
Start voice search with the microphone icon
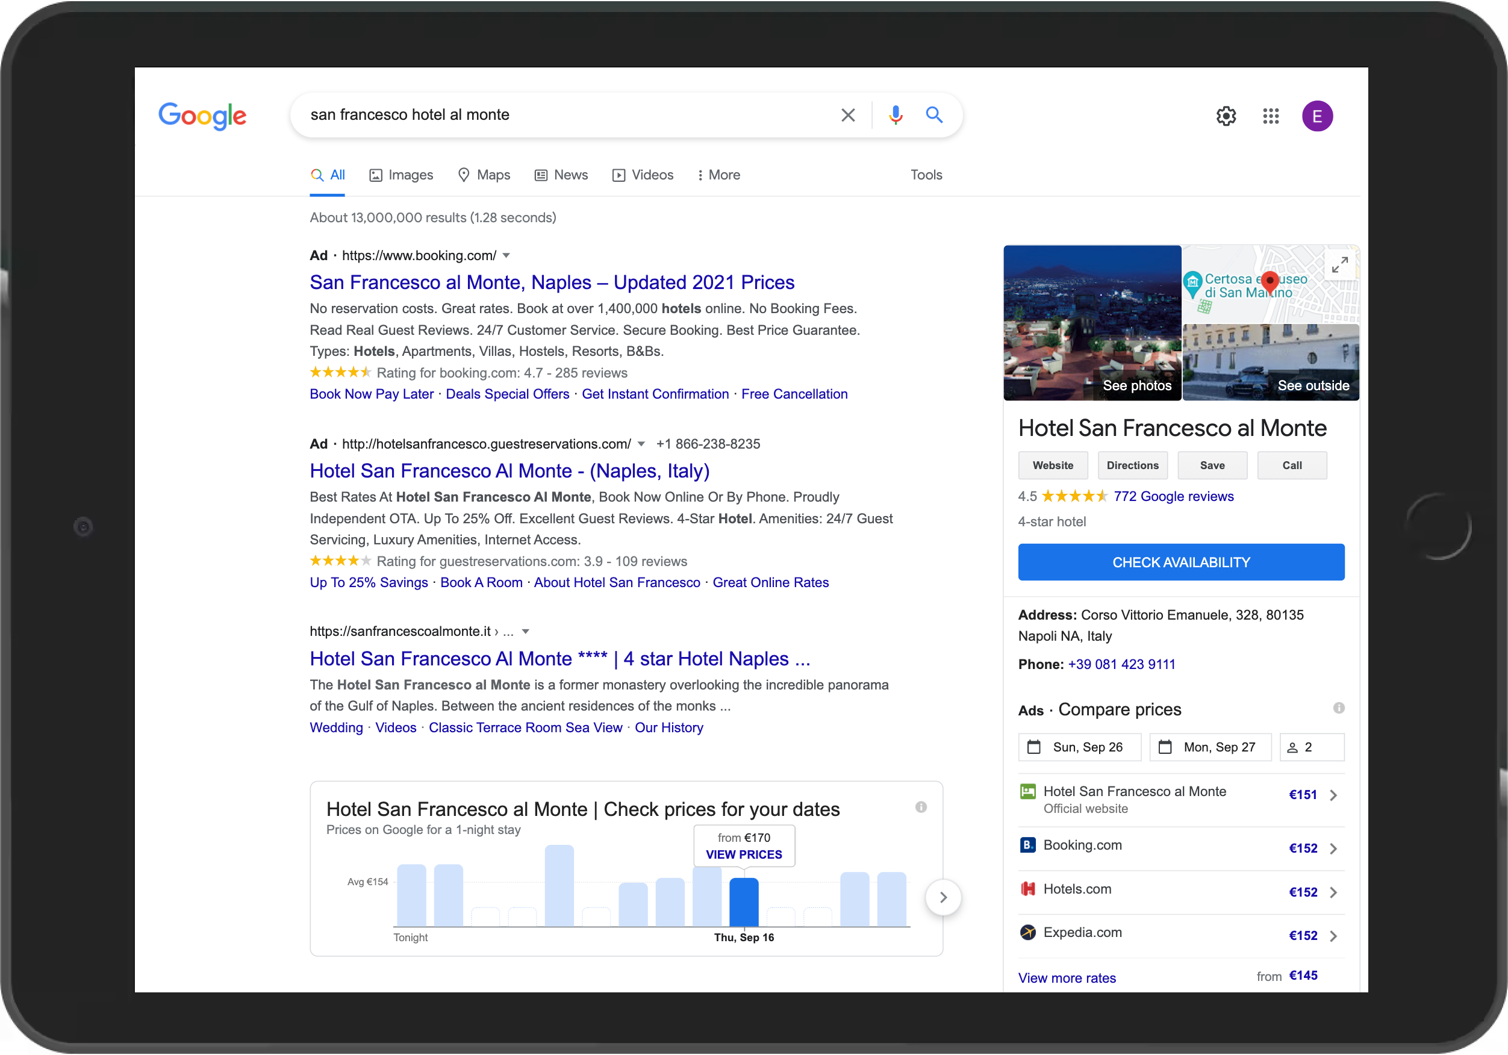pos(895,115)
